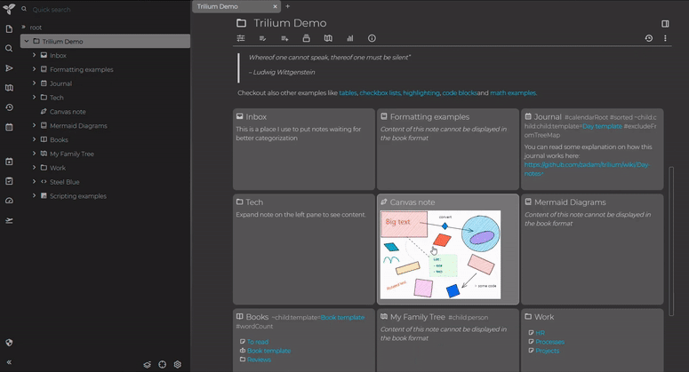Toggle the right pane visibility button
Screen dimensions: 689x372
tap(665, 23)
